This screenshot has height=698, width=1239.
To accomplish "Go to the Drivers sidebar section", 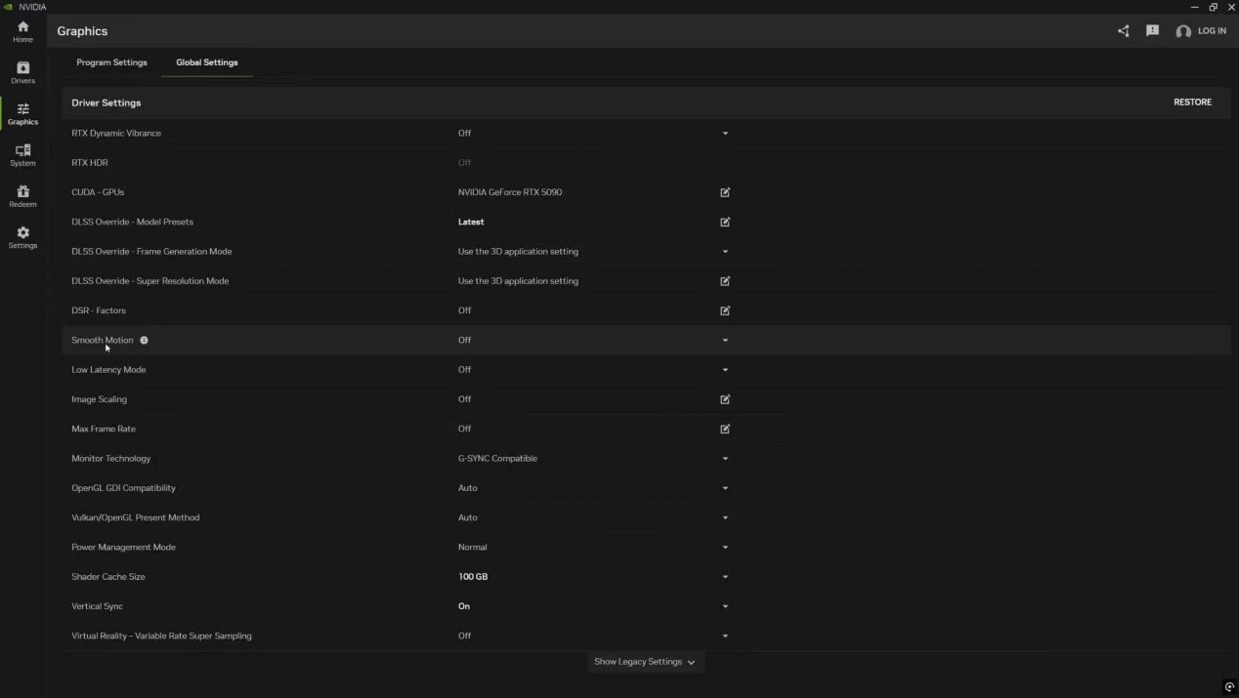I will [22, 72].
